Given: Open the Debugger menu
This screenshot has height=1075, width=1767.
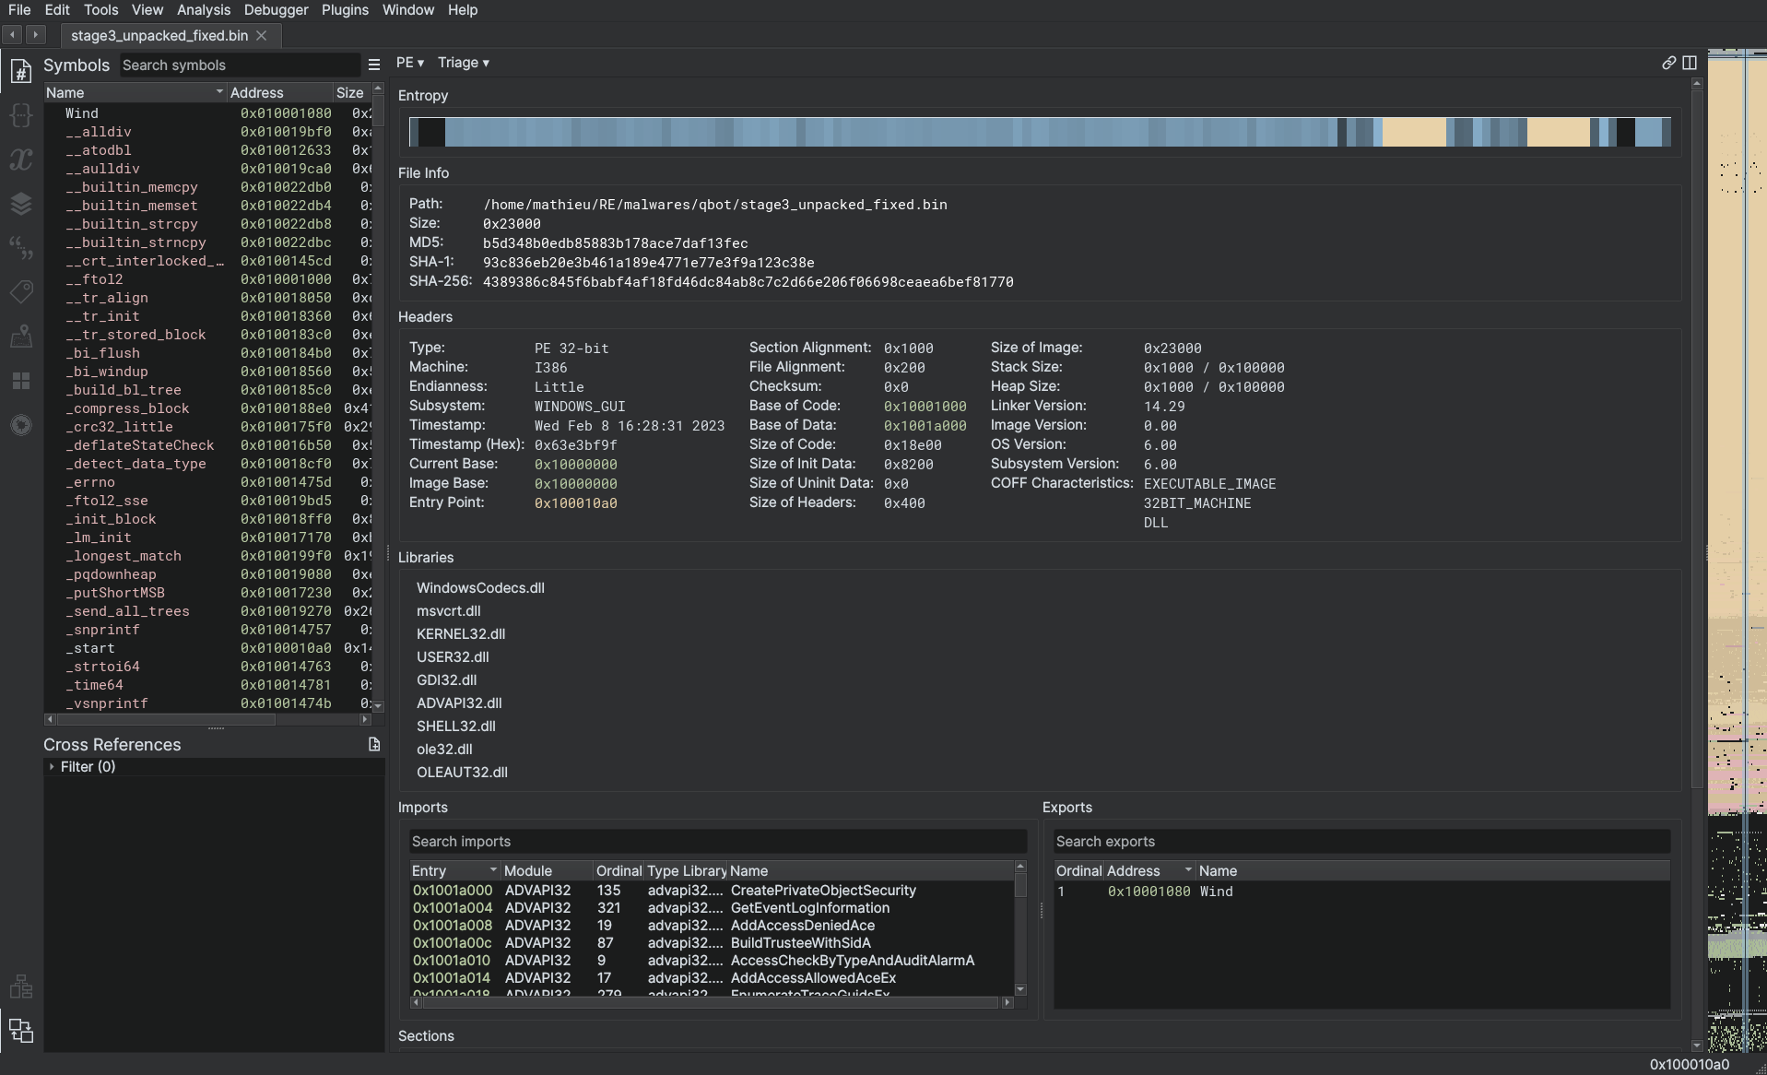Looking at the screenshot, I should (276, 10).
